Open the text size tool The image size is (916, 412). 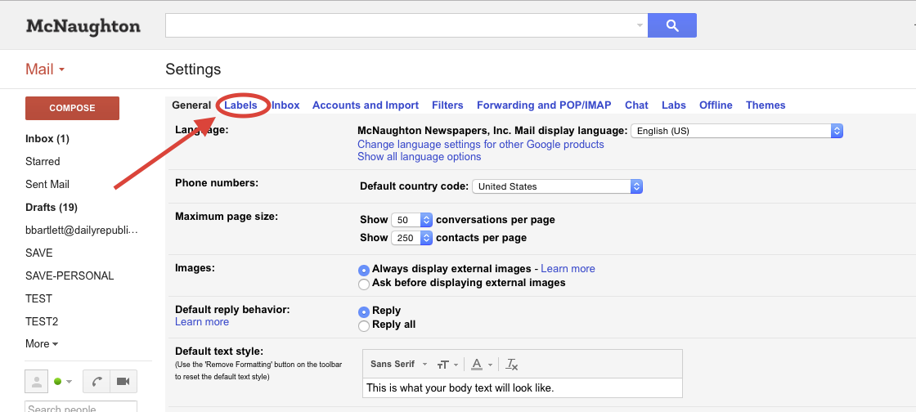pyautogui.click(x=447, y=365)
